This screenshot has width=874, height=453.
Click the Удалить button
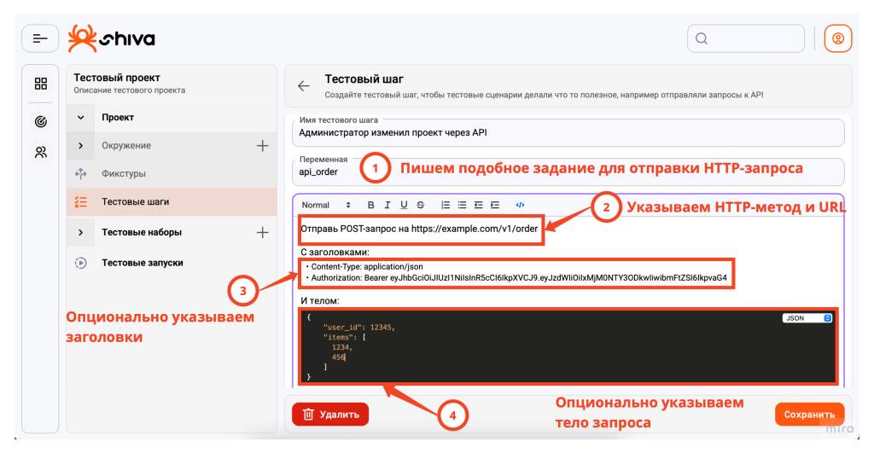click(330, 414)
